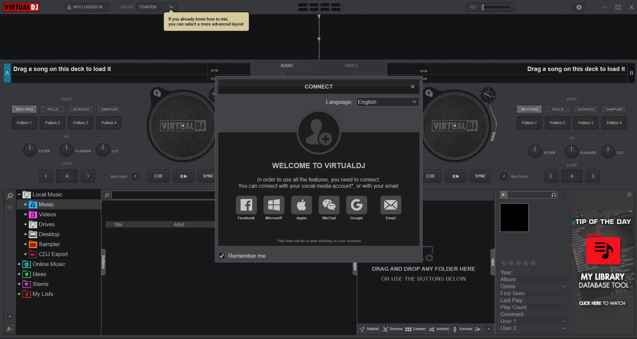637x339 pixels.
Task: Hit the CUE button on deck A
Action: pyautogui.click(x=159, y=176)
